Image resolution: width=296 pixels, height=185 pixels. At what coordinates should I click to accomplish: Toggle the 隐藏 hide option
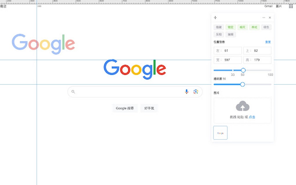pos(219,27)
